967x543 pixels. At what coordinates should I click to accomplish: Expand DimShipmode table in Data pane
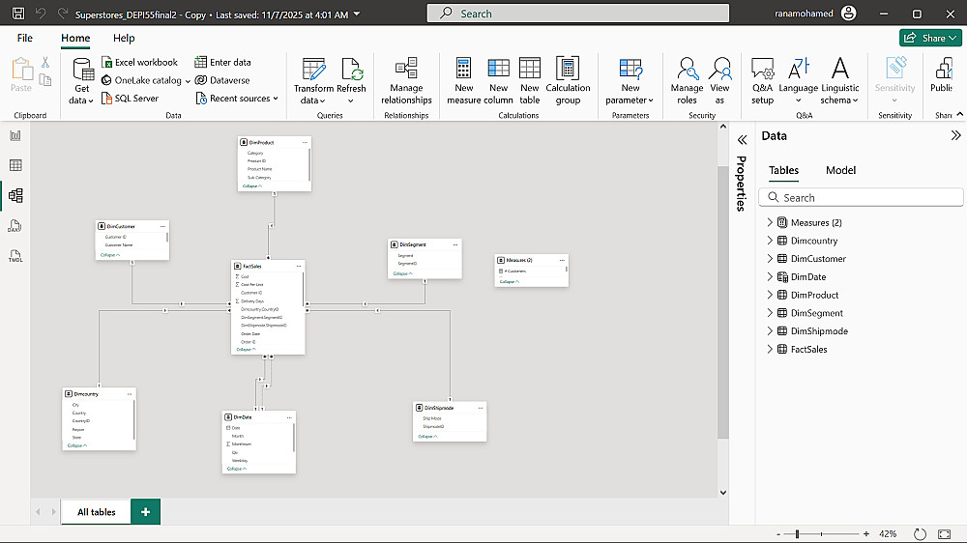(x=770, y=331)
